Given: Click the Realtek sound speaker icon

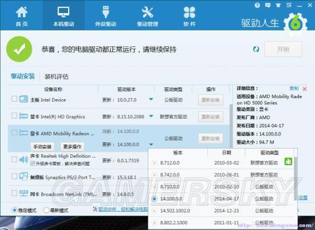Looking at the screenshot, I should pos(23,159).
